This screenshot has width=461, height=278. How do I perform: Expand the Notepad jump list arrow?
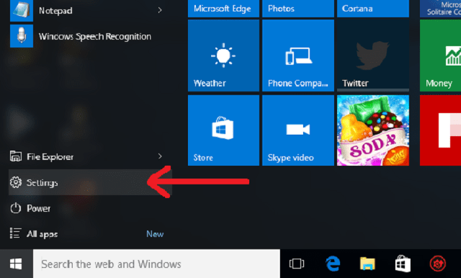160,10
